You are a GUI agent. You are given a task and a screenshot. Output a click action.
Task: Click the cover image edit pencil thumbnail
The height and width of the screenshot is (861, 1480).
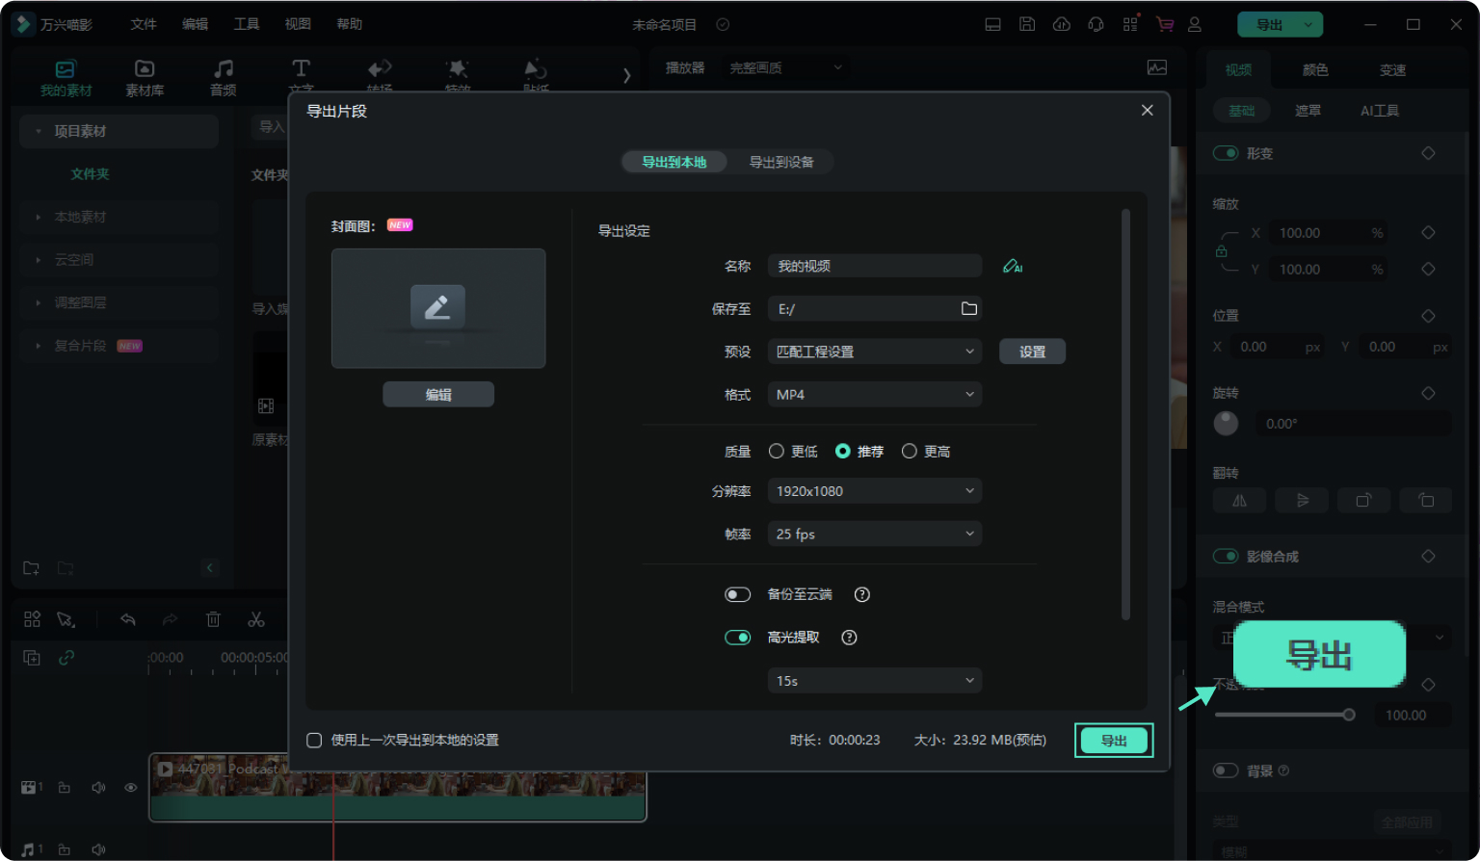tap(438, 308)
